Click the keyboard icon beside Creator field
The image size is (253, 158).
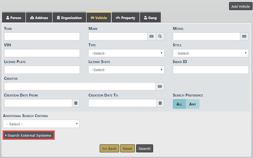pos(160,86)
